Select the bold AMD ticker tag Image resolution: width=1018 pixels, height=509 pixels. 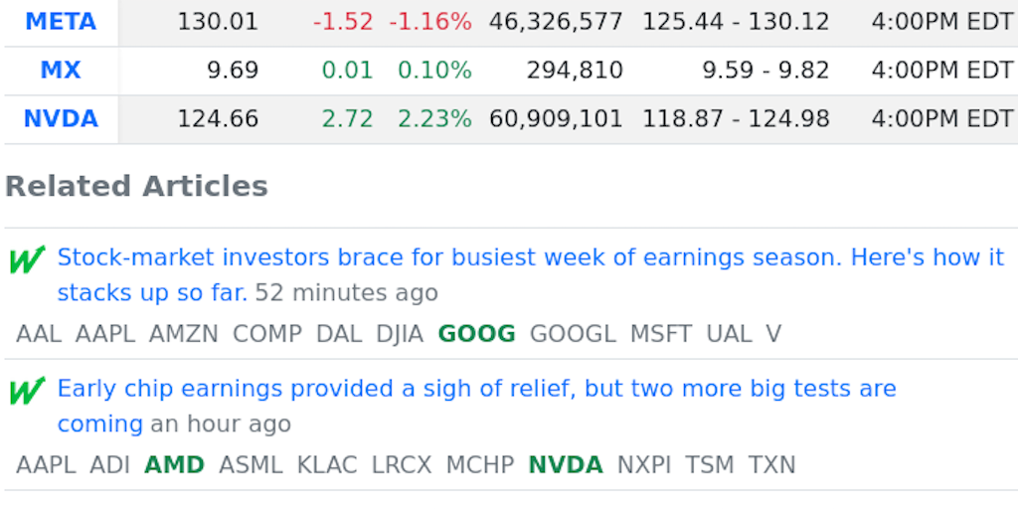pos(174,465)
